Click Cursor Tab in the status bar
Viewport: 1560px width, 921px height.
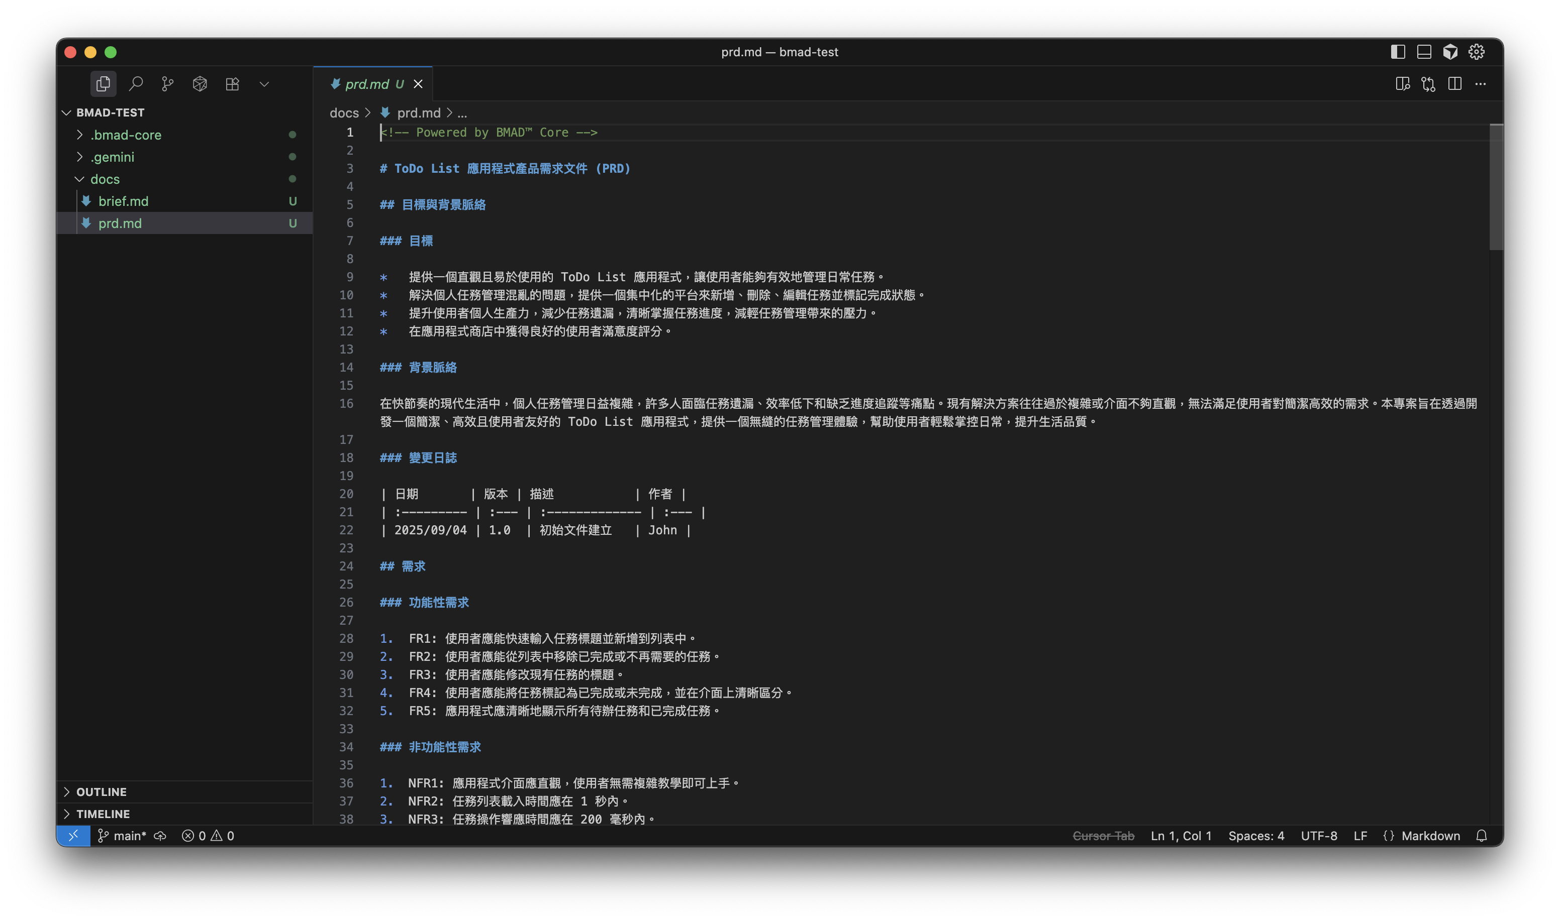point(1104,836)
